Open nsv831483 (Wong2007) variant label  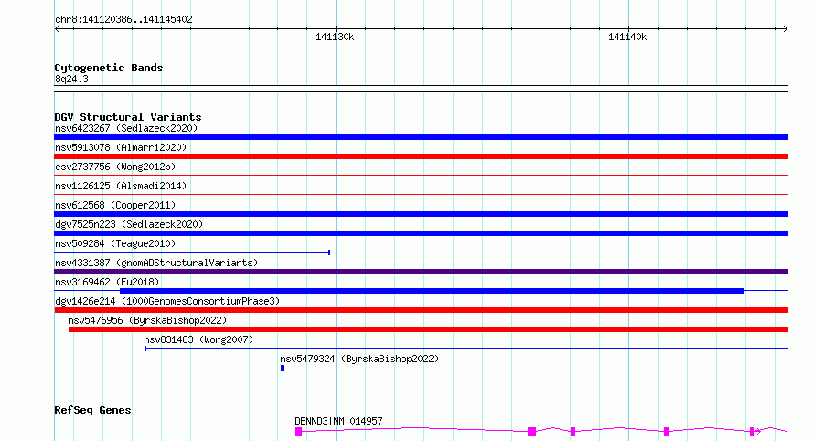(198, 339)
